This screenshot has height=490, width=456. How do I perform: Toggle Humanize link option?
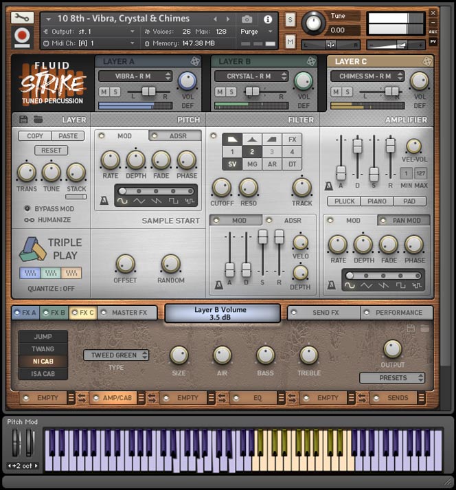pos(47,220)
